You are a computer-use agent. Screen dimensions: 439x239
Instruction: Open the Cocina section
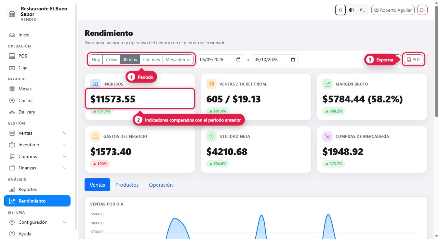click(x=37, y=100)
